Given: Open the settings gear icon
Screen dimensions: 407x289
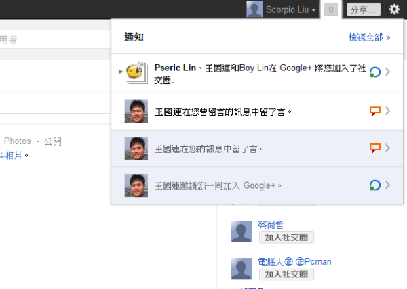Looking at the screenshot, I should [395, 9].
